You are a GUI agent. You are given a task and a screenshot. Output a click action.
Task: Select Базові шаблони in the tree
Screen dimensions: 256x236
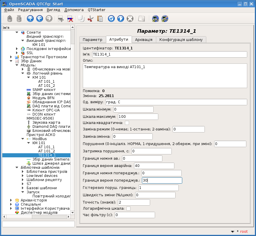[42, 188]
